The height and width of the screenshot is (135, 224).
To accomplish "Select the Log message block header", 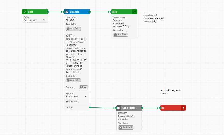I will click(129, 108).
